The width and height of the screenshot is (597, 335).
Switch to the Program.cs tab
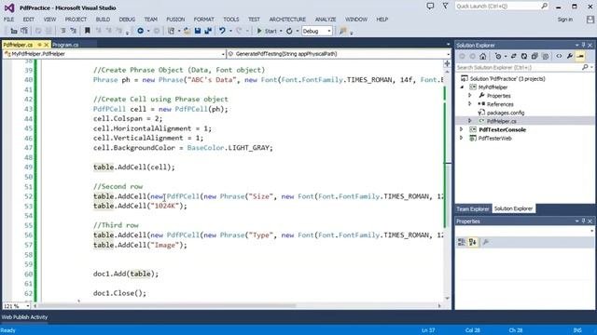[x=65, y=45]
